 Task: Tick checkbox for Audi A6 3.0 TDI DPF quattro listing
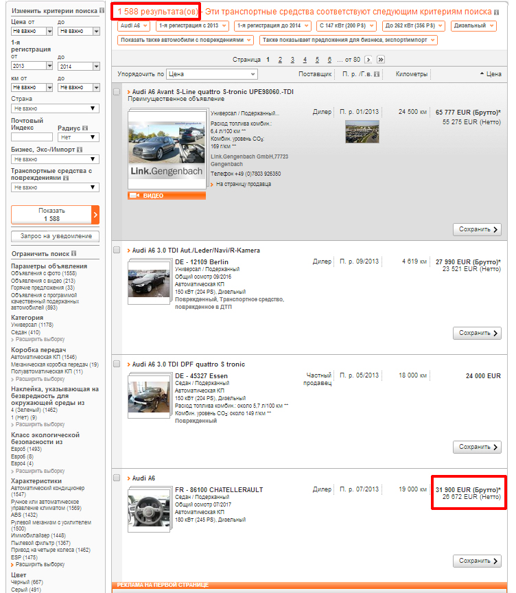(117, 364)
